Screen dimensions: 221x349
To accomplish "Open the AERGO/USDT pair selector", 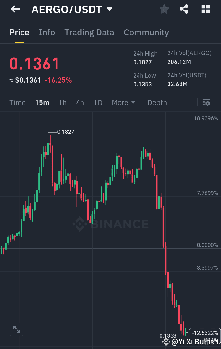I will point(71,9).
